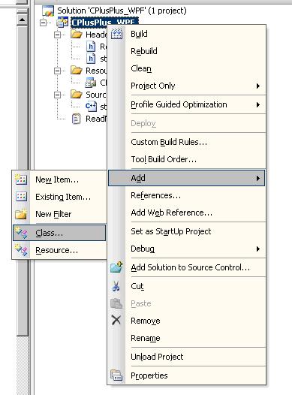Click the resource file icon under Resource Files
Screen dimensions: 292x395
click(x=91, y=83)
